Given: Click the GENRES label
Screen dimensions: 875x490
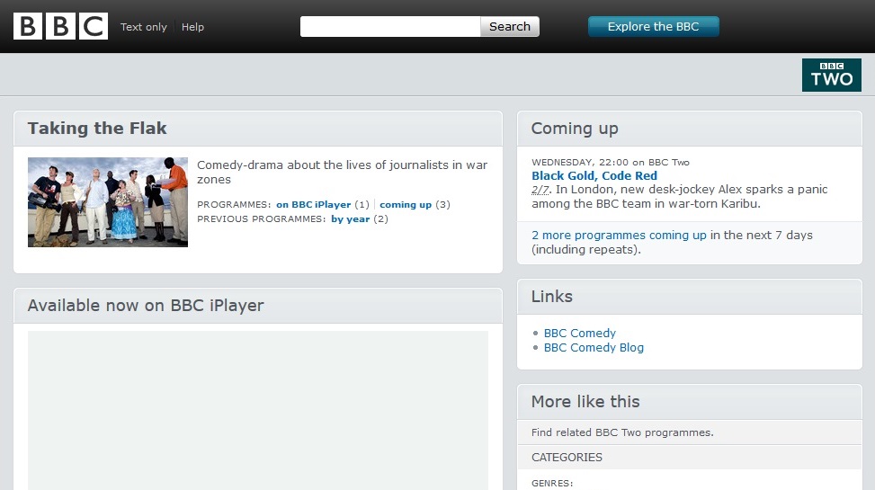Looking at the screenshot, I should click(x=552, y=484).
